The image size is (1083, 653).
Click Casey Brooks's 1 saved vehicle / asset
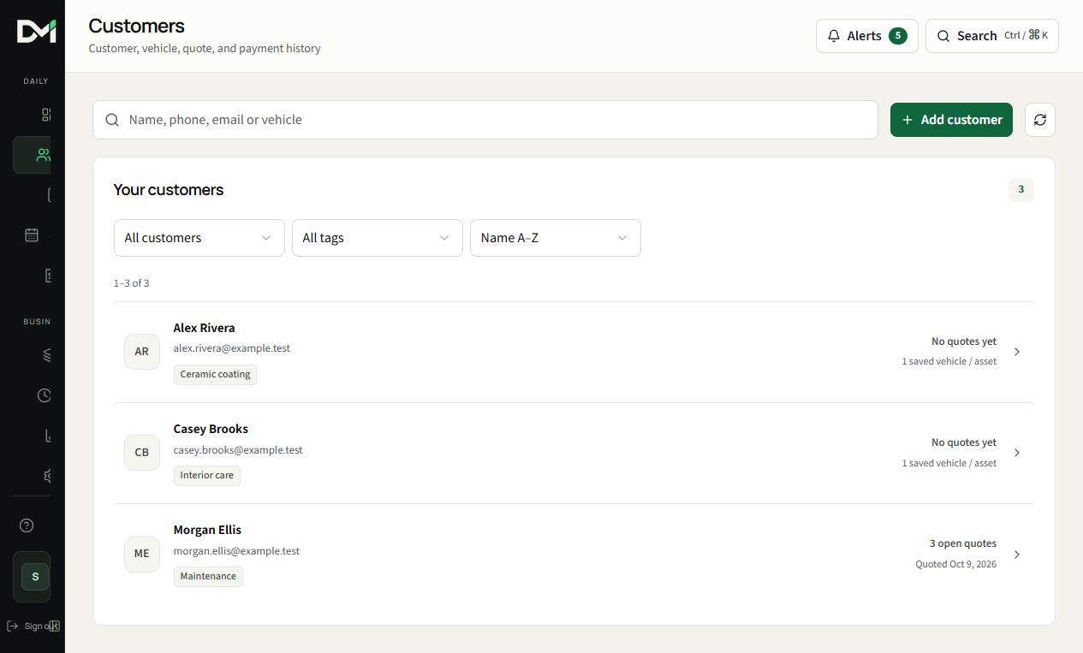click(949, 463)
